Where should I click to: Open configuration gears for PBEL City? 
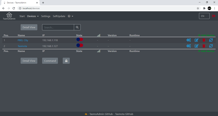(x=189, y=40)
